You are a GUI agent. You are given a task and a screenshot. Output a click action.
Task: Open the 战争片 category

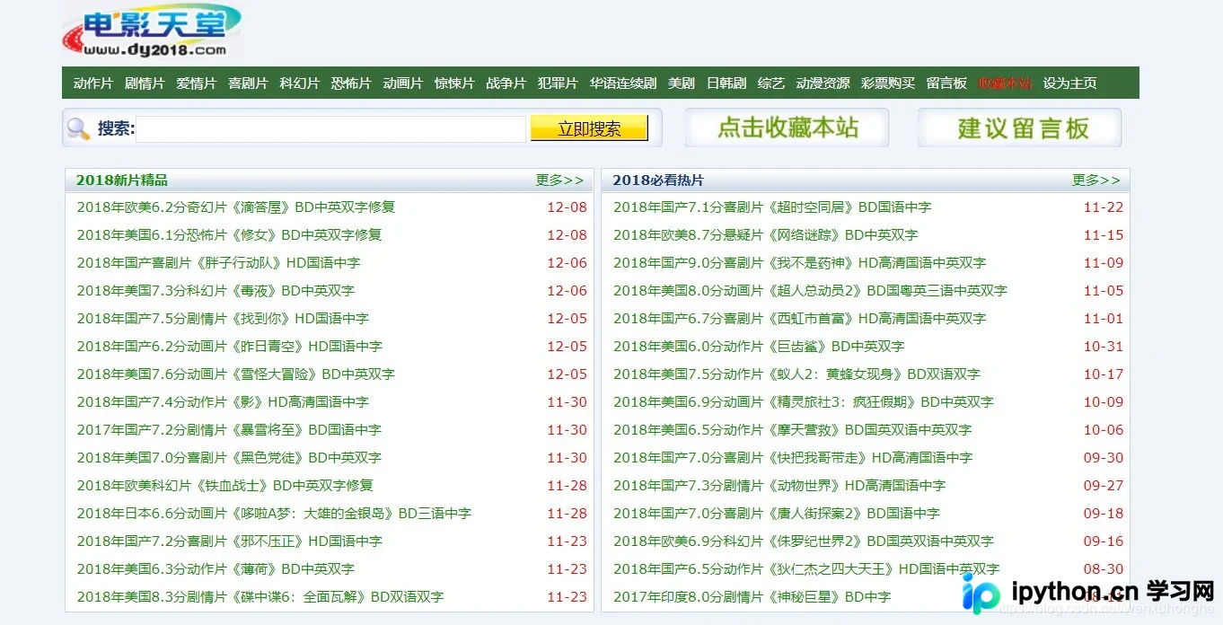[x=506, y=84]
